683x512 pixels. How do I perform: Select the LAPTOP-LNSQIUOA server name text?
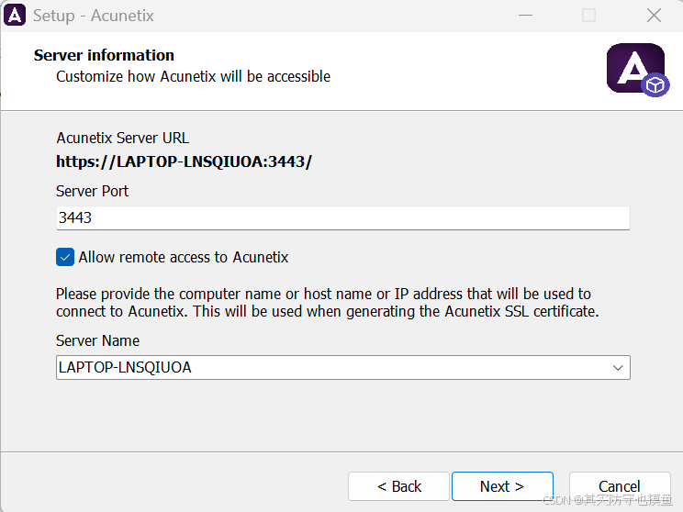125,367
